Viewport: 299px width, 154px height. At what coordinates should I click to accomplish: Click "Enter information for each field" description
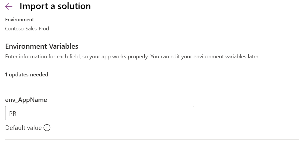[x=42, y=57]
